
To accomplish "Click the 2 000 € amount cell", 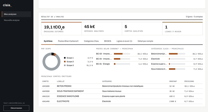I will click(173, 101).
